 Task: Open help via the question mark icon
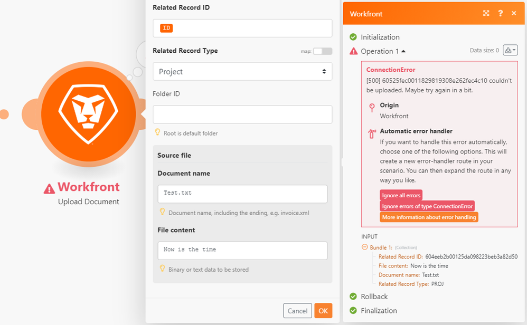(500, 14)
